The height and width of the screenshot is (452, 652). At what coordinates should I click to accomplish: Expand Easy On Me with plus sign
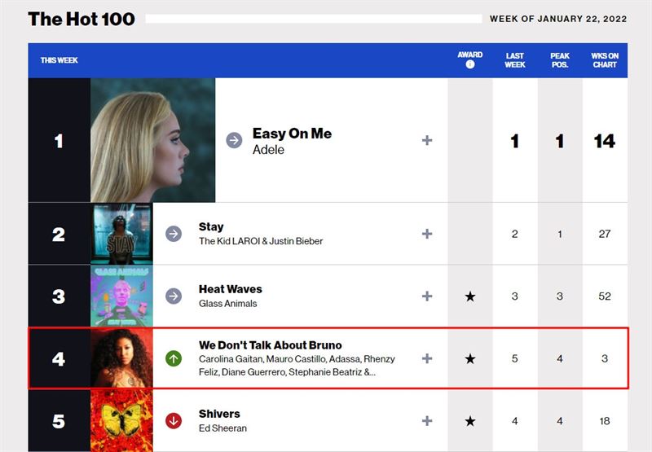point(427,141)
